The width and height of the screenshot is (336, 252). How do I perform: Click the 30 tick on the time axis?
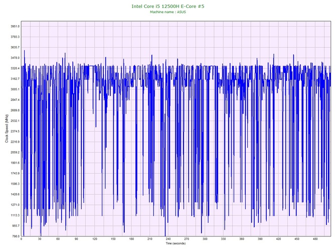tap(40, 239)
